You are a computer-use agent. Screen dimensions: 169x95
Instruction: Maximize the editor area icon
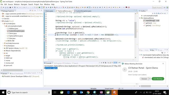[136, 11]
